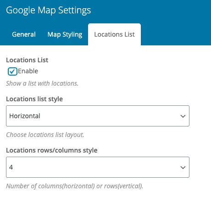Click the selected Horizontal value text
Screen dimensions: 211x197
[25, 116]
